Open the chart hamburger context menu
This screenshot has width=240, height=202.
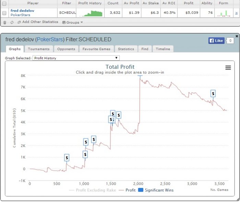click(228, 67)
